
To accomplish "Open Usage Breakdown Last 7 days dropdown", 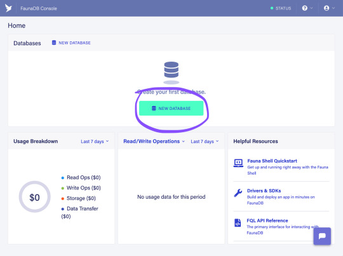I will [x=95, y=142].
